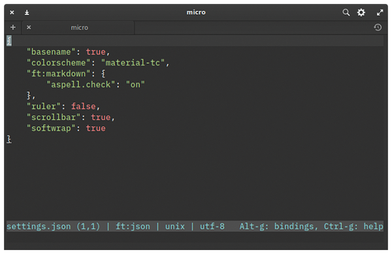
Task: Click the "softwrap" key
Action: coord(51,129)
